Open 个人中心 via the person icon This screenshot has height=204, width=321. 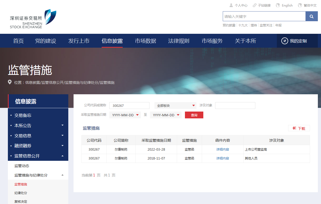pos(231,5)
